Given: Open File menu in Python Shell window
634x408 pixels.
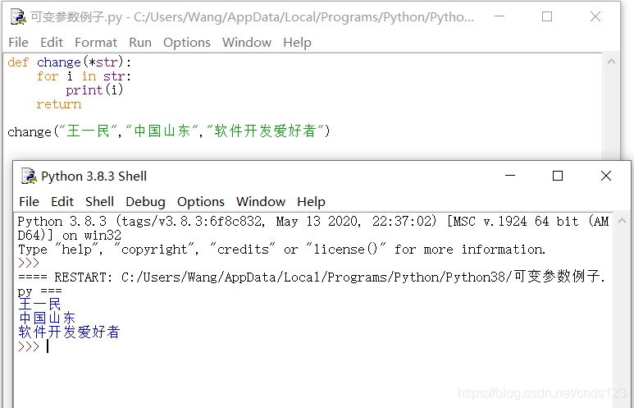Looking at the screenshot, I should tap(29, 202).
